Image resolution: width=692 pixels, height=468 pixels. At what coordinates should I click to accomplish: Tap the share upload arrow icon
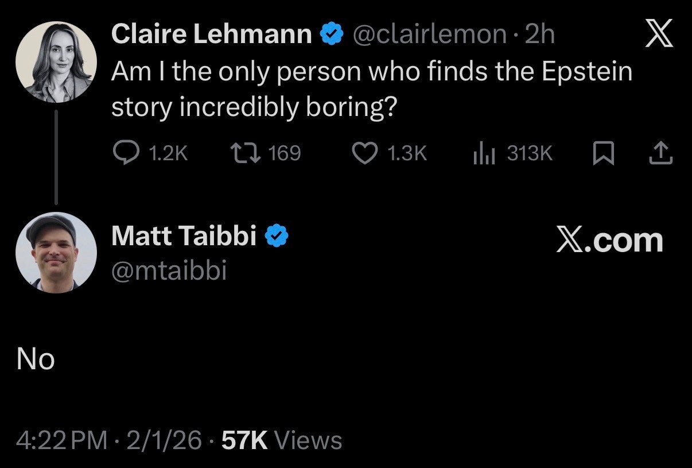[660, 153]
